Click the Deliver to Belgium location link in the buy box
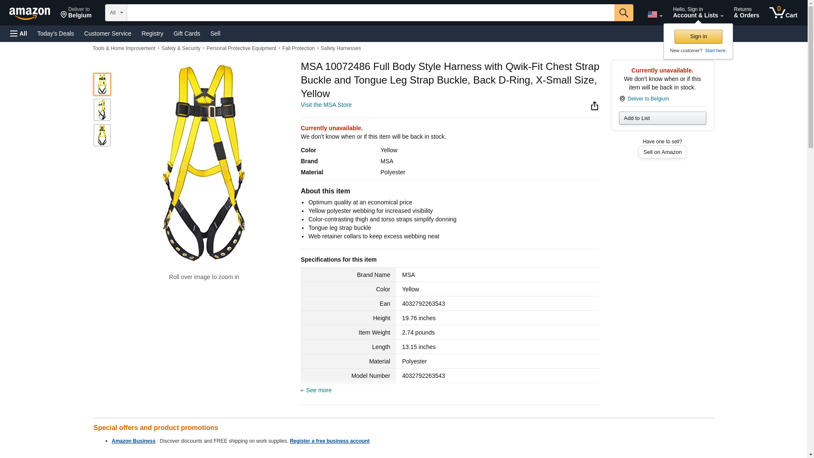Screen dimensions: 814x458 pos(648,99)
